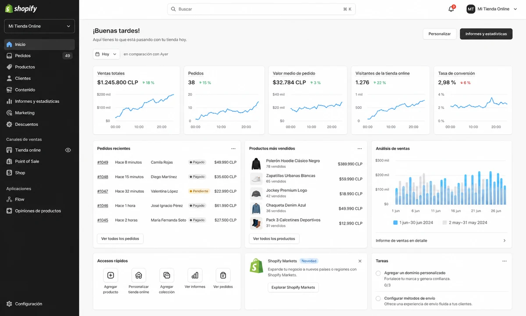Click the 49 badge next to Pedidos
This screenshot has height=316, width=526.
tap(67, 56)
